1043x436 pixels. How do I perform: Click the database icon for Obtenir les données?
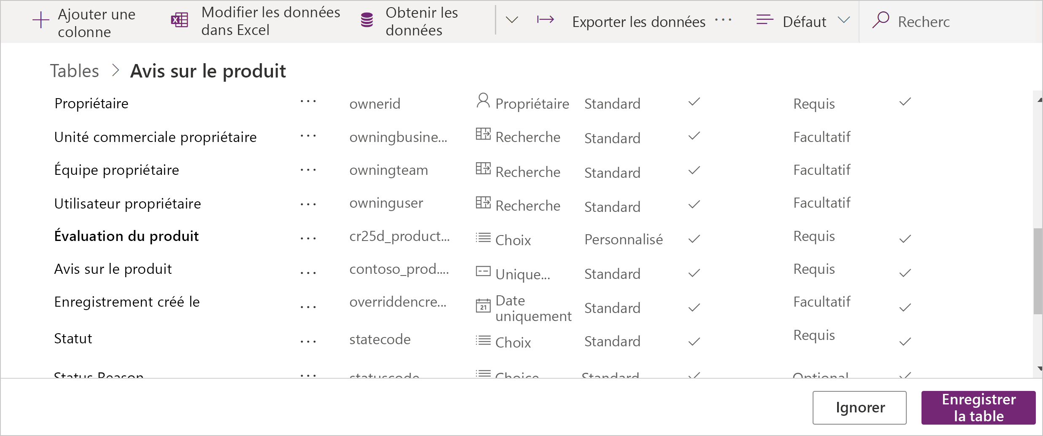tap(367, 20)
